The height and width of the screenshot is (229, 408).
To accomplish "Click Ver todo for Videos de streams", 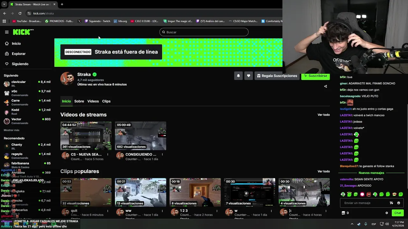I will pos(324,115).
